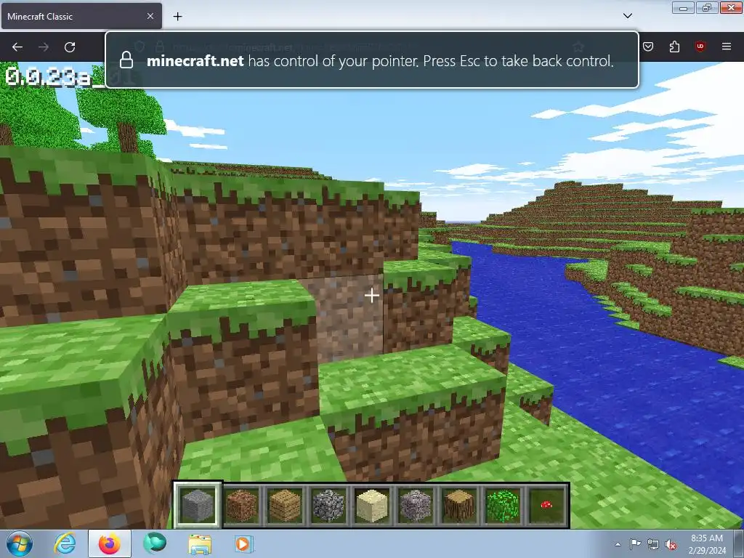This screenshot has height=558, width=744.
Task: Open the Firefox extensions puzzle icon
Action: (674, 46)
